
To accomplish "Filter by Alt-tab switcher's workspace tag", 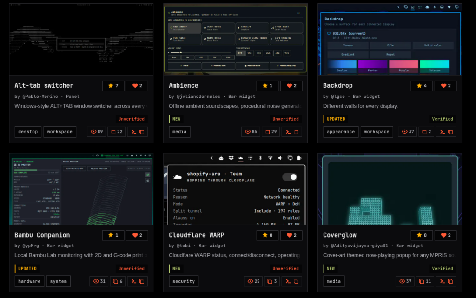I will coord(60,132).
